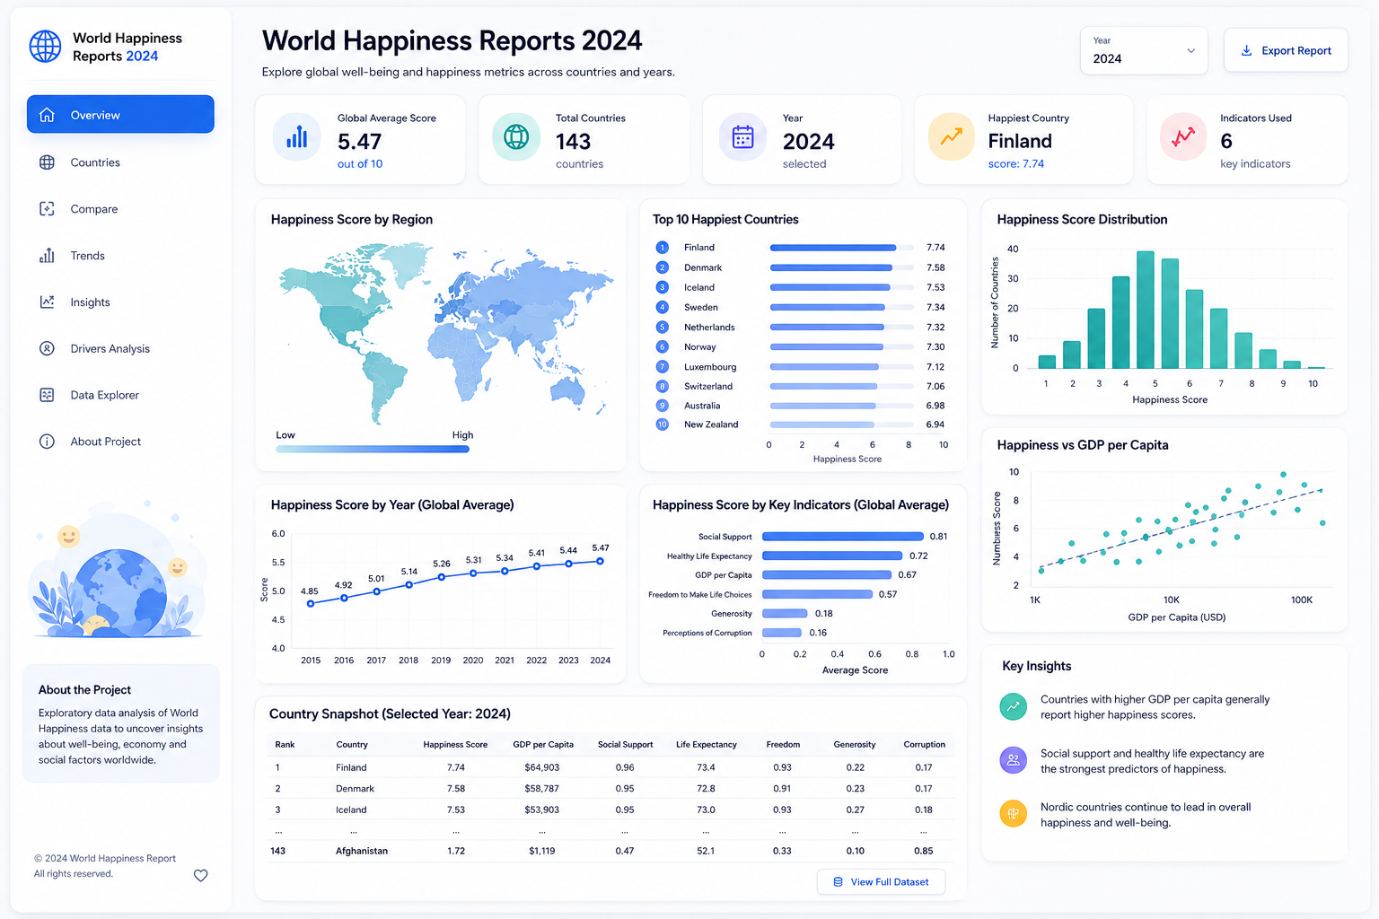Click the Total Countries globe icon

tap(516, 137)
